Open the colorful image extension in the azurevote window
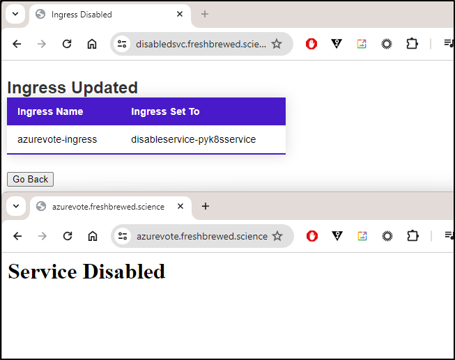455x360 pixels. (362, 236)
